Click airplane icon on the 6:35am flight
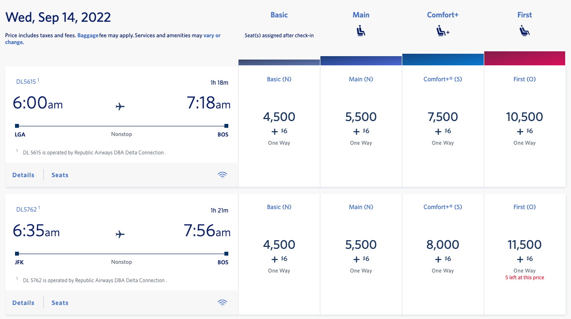This screenshot has width=571, height=319. click(120, 234)
